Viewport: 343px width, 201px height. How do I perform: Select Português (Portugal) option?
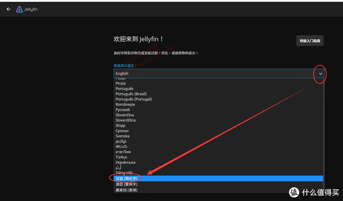coord(218,99)
